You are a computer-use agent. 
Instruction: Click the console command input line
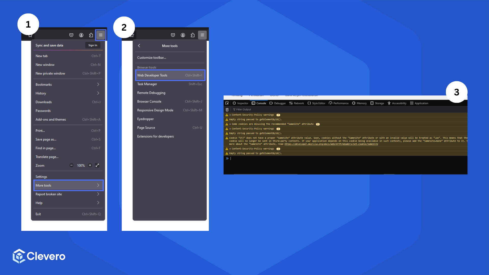[x=348, y=159]
